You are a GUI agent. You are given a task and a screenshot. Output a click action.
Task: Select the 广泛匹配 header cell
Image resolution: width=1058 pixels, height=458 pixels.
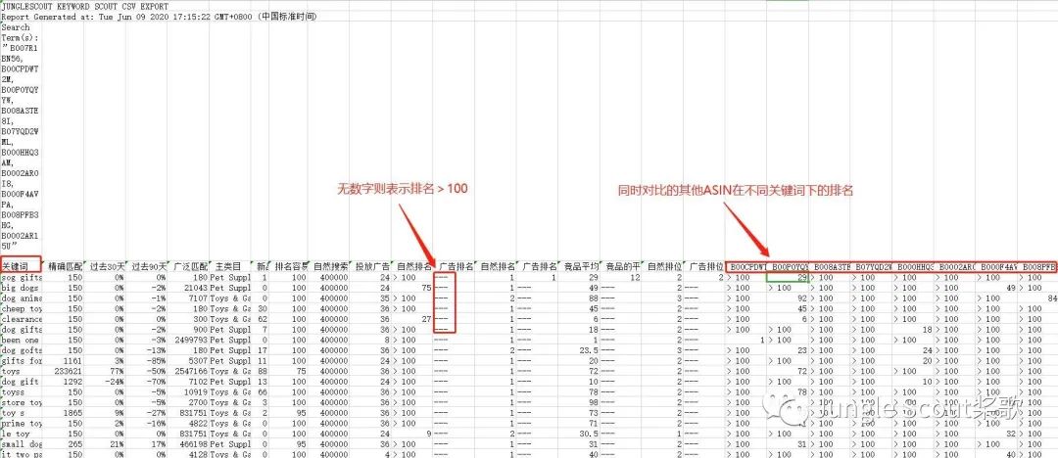tap(190, 267)
